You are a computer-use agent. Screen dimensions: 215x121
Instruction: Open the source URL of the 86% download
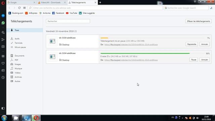[131, 60]
